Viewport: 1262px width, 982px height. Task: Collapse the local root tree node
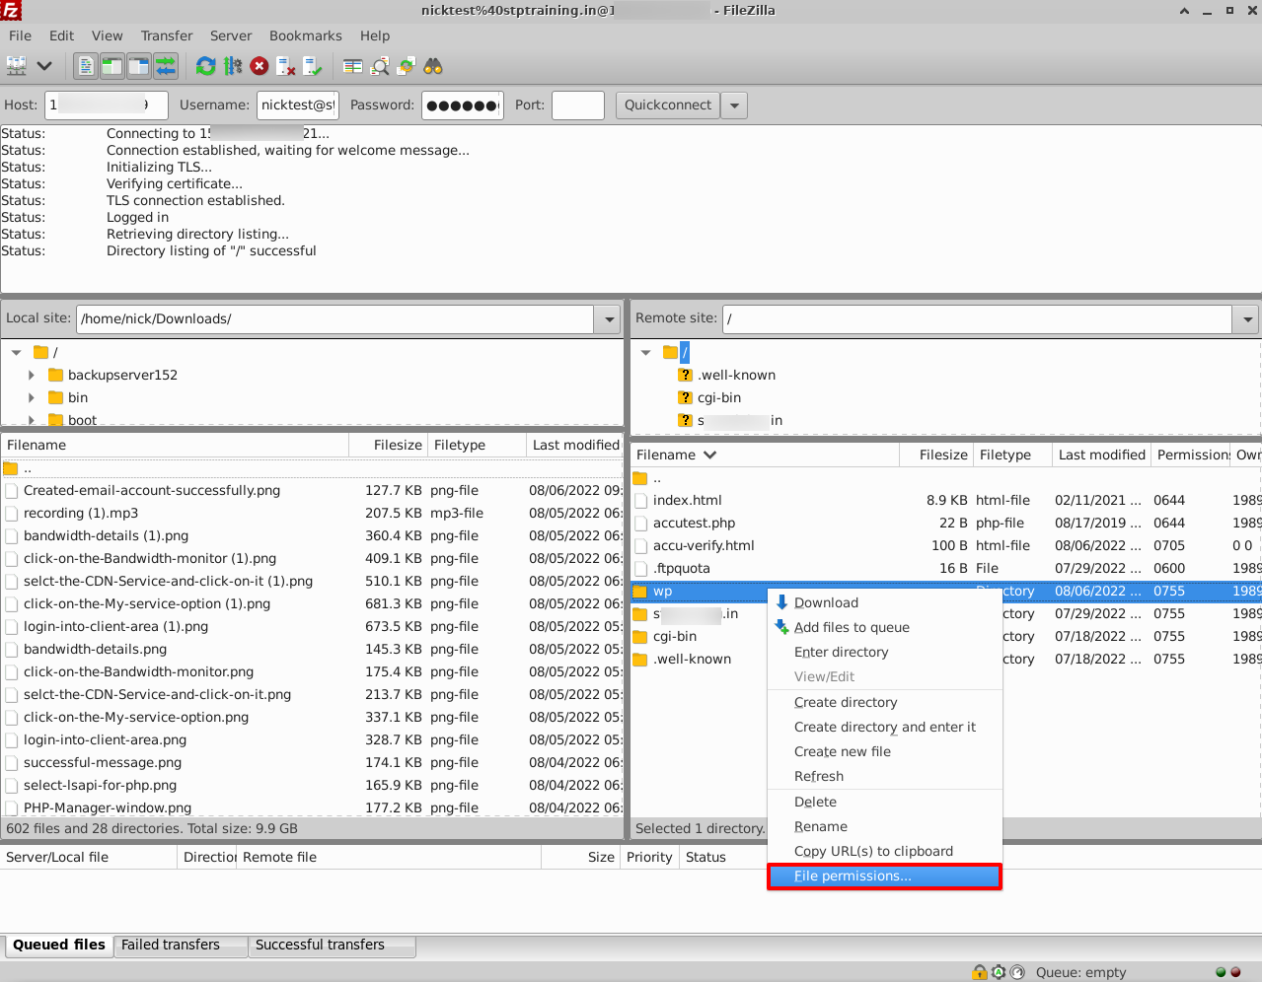click(16, 352)
